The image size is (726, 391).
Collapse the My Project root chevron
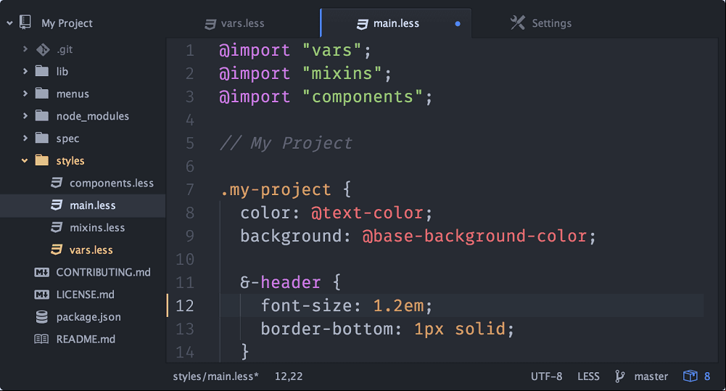(x=9, y=22)
